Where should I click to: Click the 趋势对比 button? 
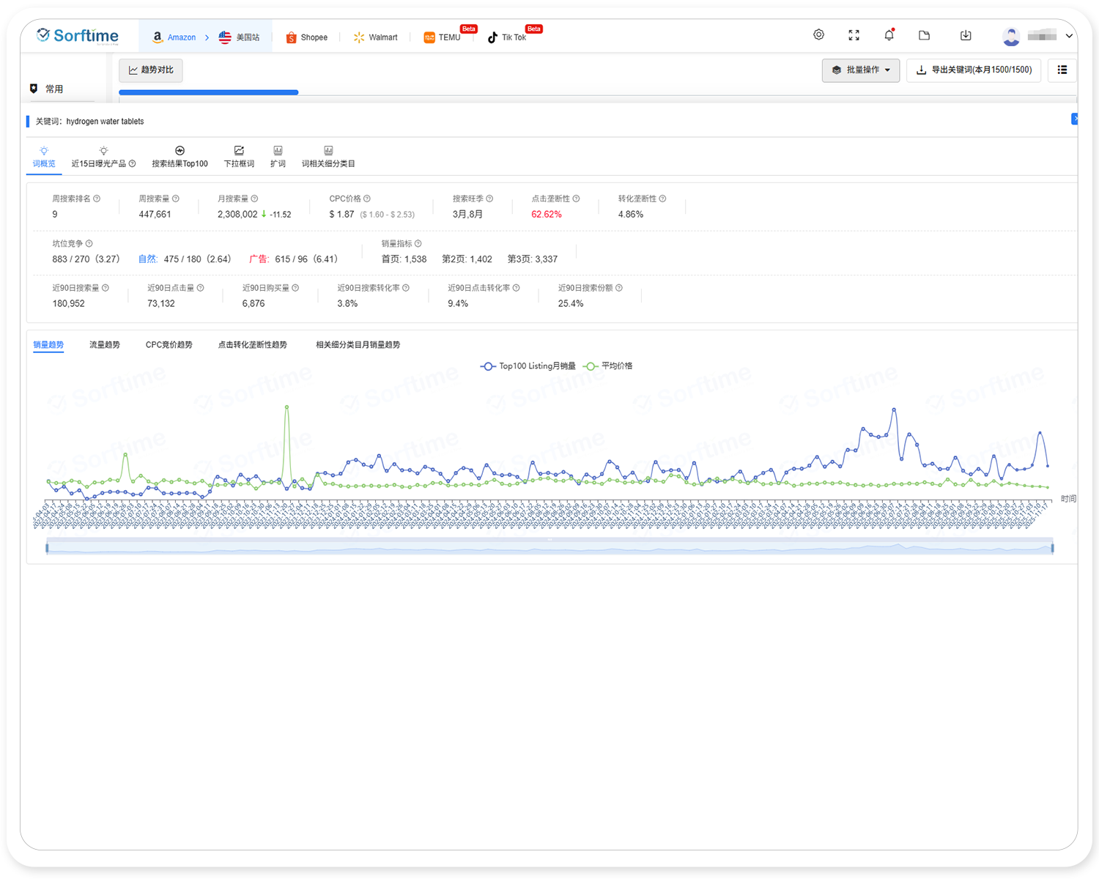click(151, 70)
